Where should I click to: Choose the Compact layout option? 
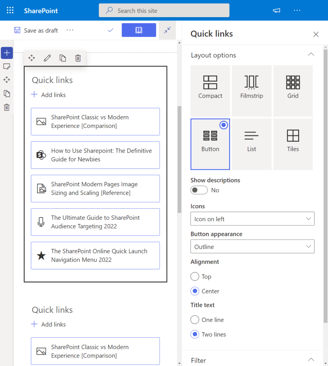[x=210, y=91]
